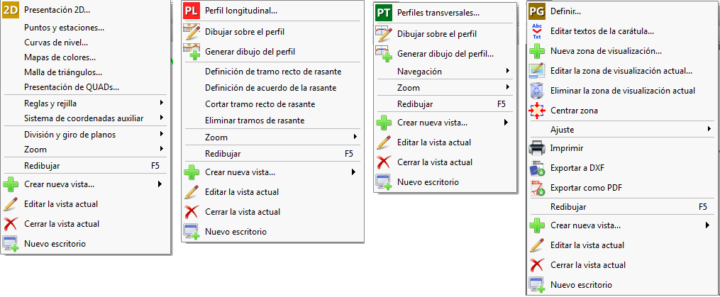Click the Exportar como PDF icon
This screenshot has height=297, width=720.
pos(538,188)
